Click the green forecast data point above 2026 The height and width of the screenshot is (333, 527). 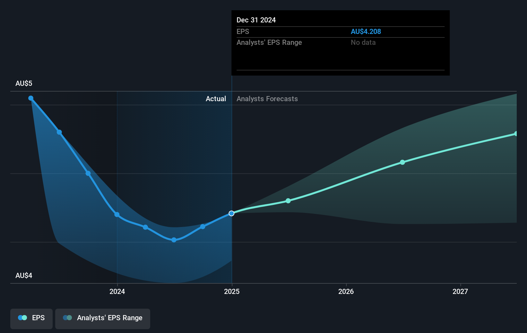pos(402,162)
